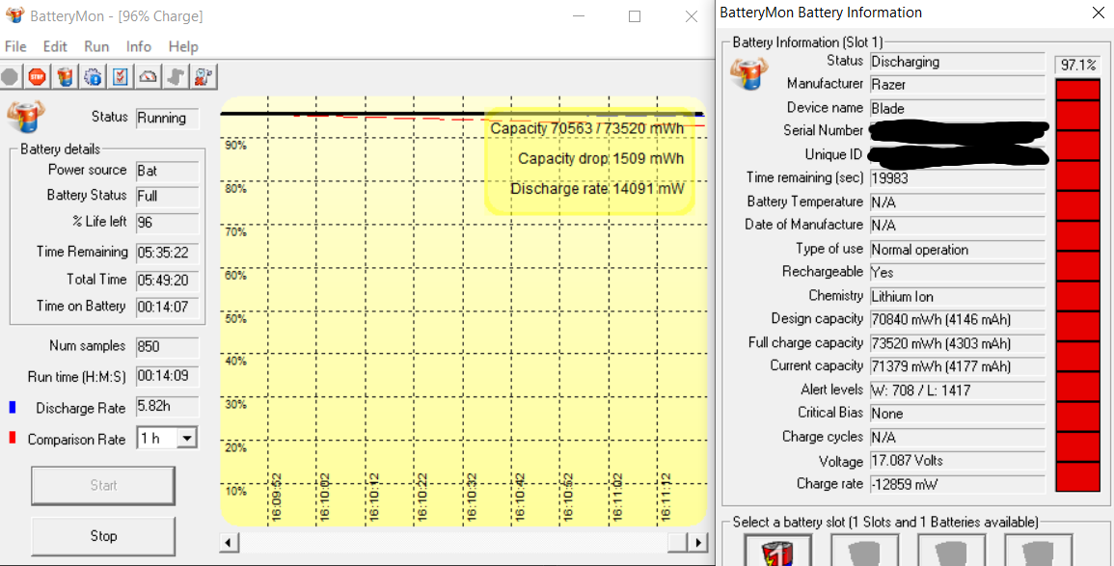Click the third empty battery slot
Image resolution: width=1114 pixels, height=566 pixels.
[x=951, y=553]
